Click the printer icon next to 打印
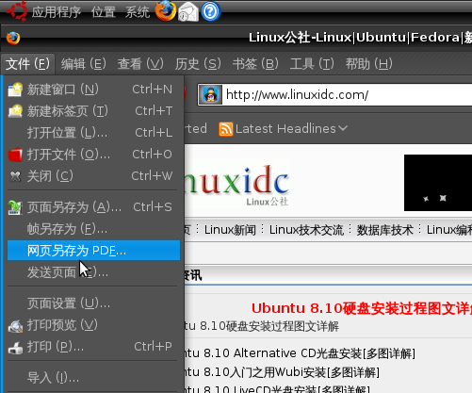The height and width of the screenshot is (393, 472). [15, 348]
